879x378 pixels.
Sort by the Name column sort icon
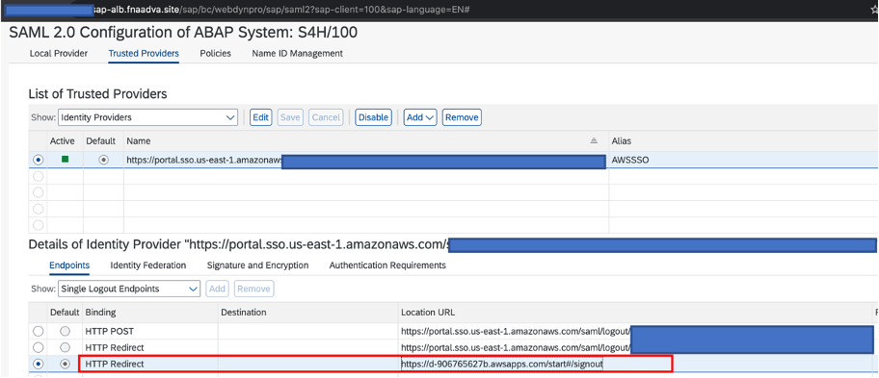click(595, 141)
